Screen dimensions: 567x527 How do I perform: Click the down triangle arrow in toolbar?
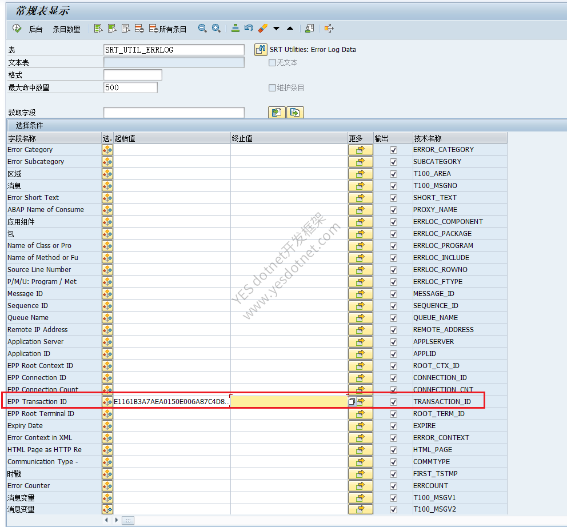click(x=276, y=29)
